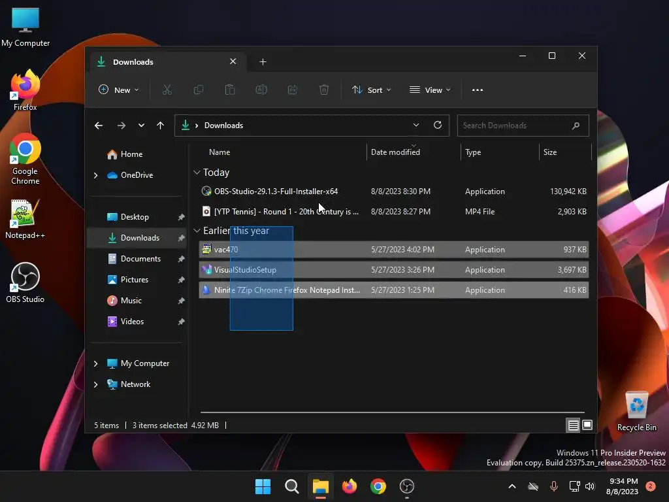Go back with the left arrow
Screen dimensions: 669x502
click(99, 125)
